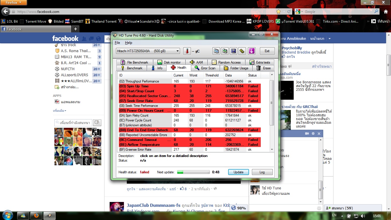Switch to the Benchmark tab
The width and height of the screenshot is (391, 220).
(x=132, y=68)
